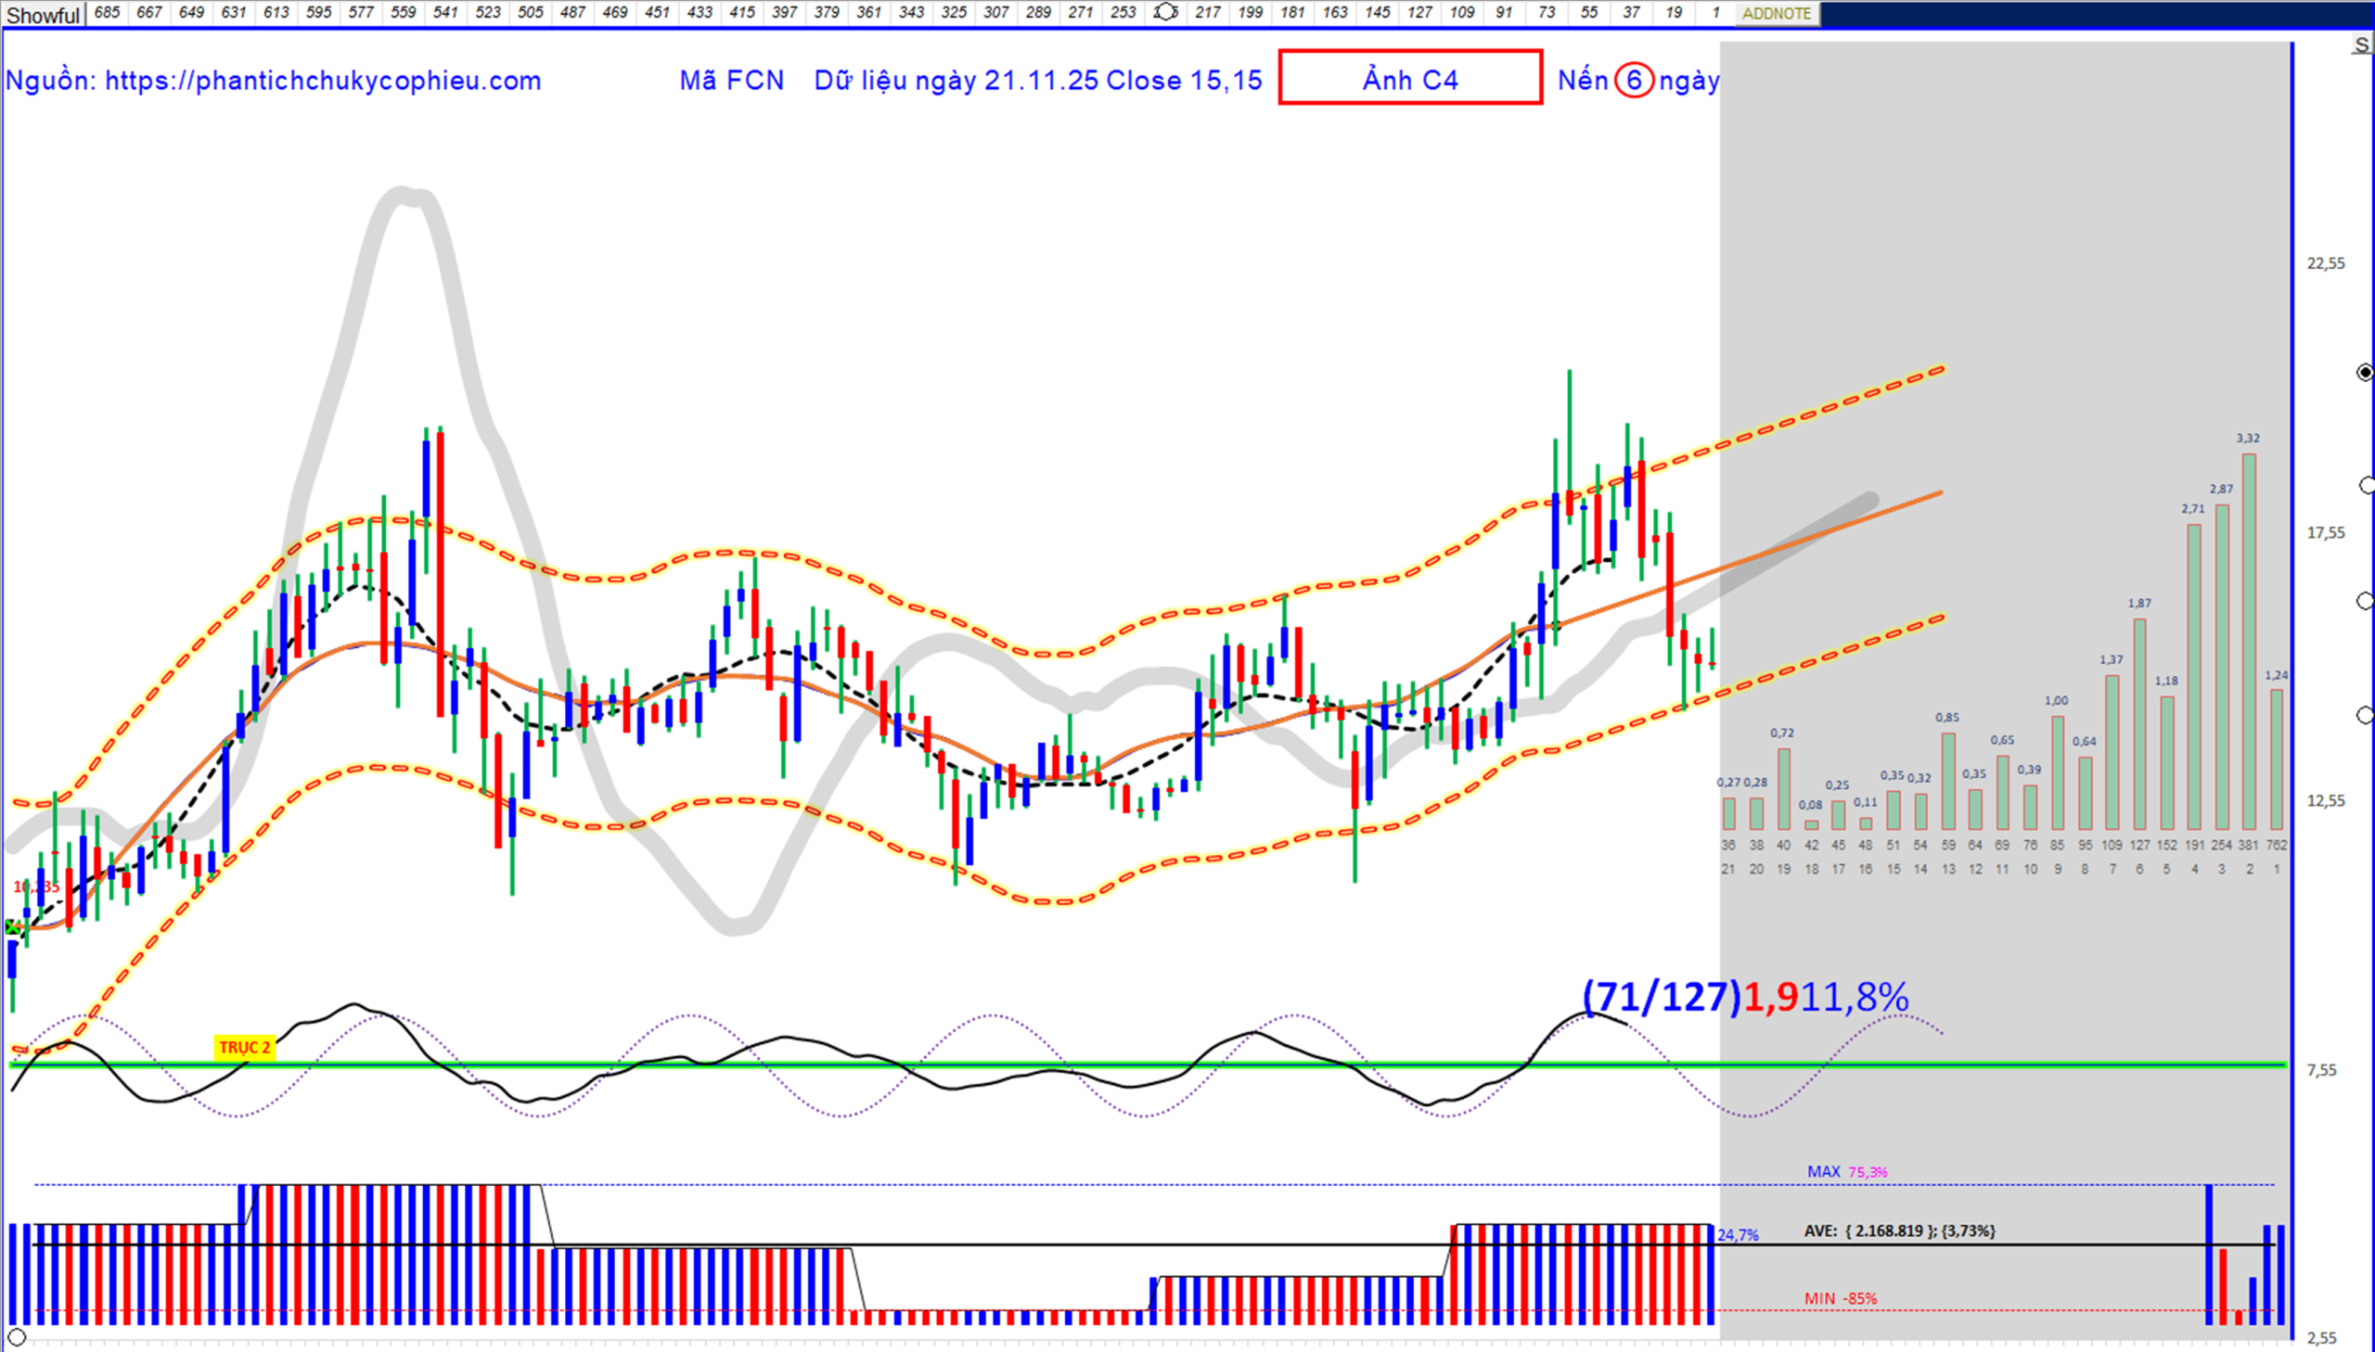Viewport: 2375px width, 1352px height.
Task: Click the red-framed Ảnh C4 box
Action: click(x=1409, y=78)
